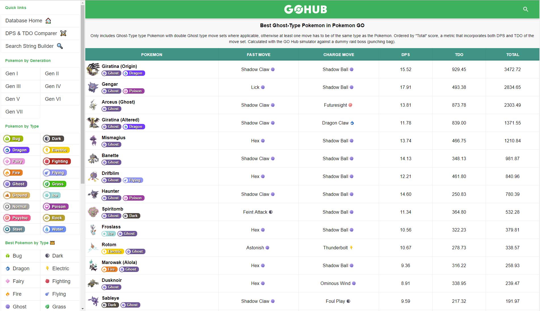The height and width of the screenshot is (311, 540).
Task: Click Flying badge under Drifblim
Action: (x=133, y=180)
